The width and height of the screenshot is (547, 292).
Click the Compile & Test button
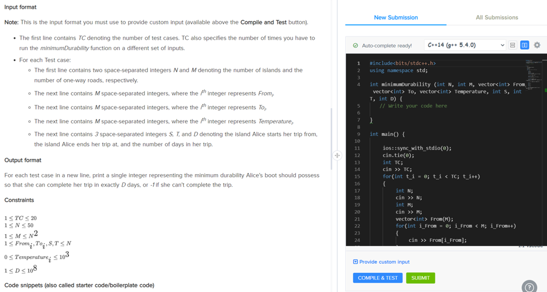tap(378, 278)
